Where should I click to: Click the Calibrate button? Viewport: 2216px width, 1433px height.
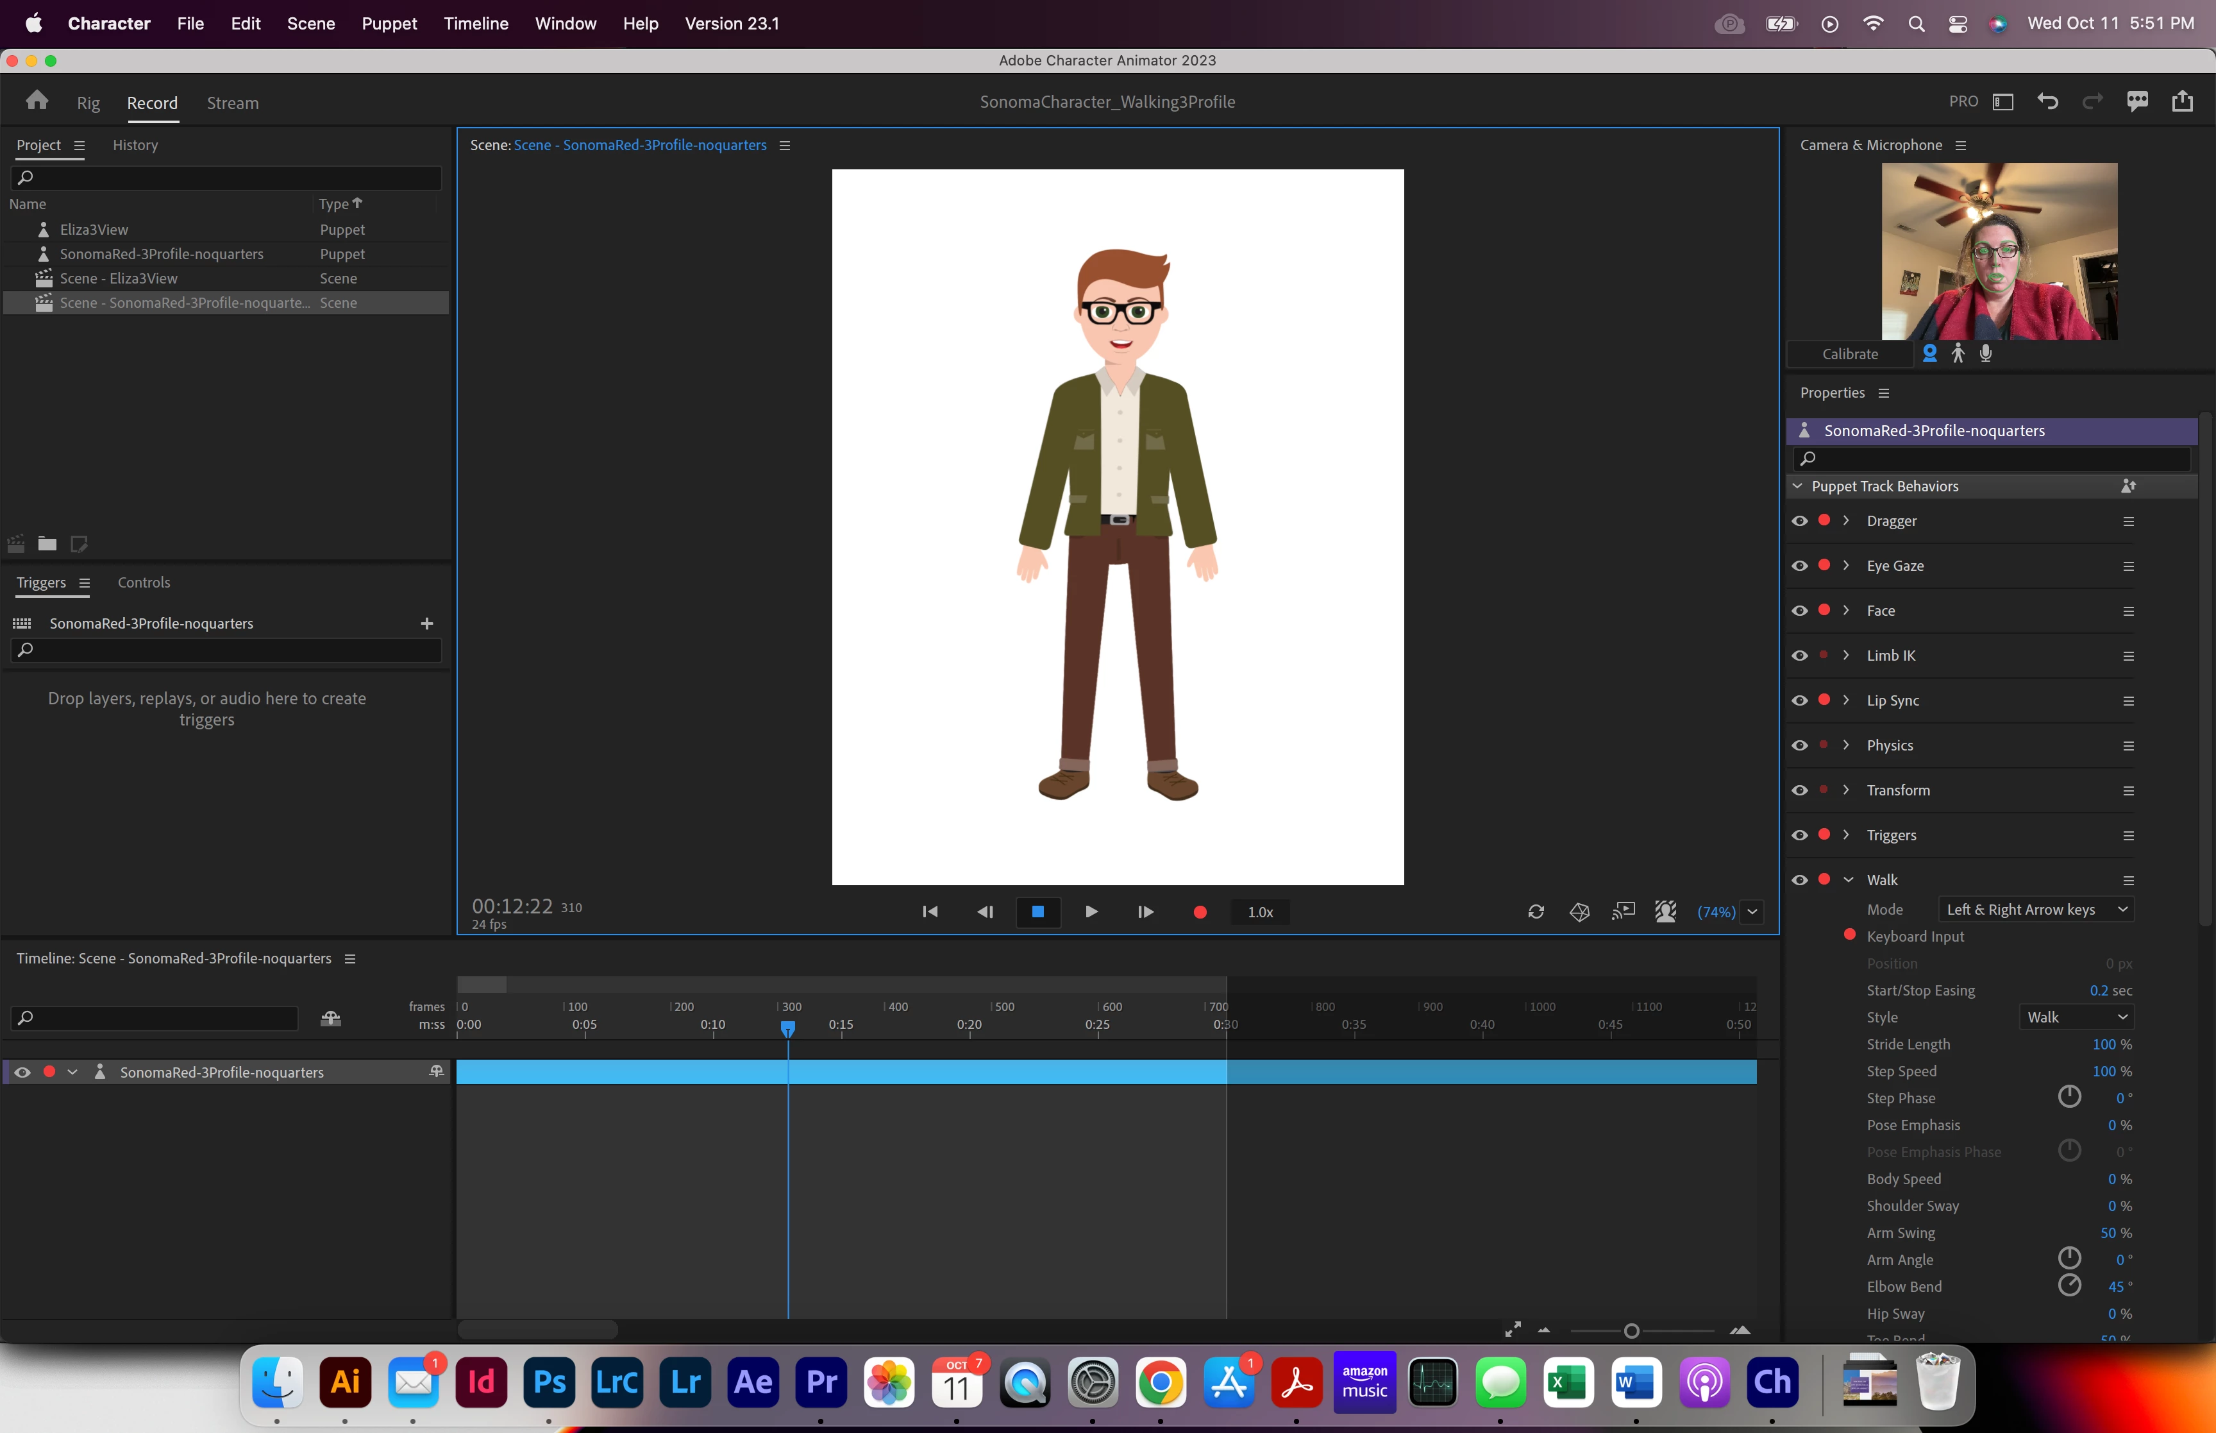[x=1850, y=353]
